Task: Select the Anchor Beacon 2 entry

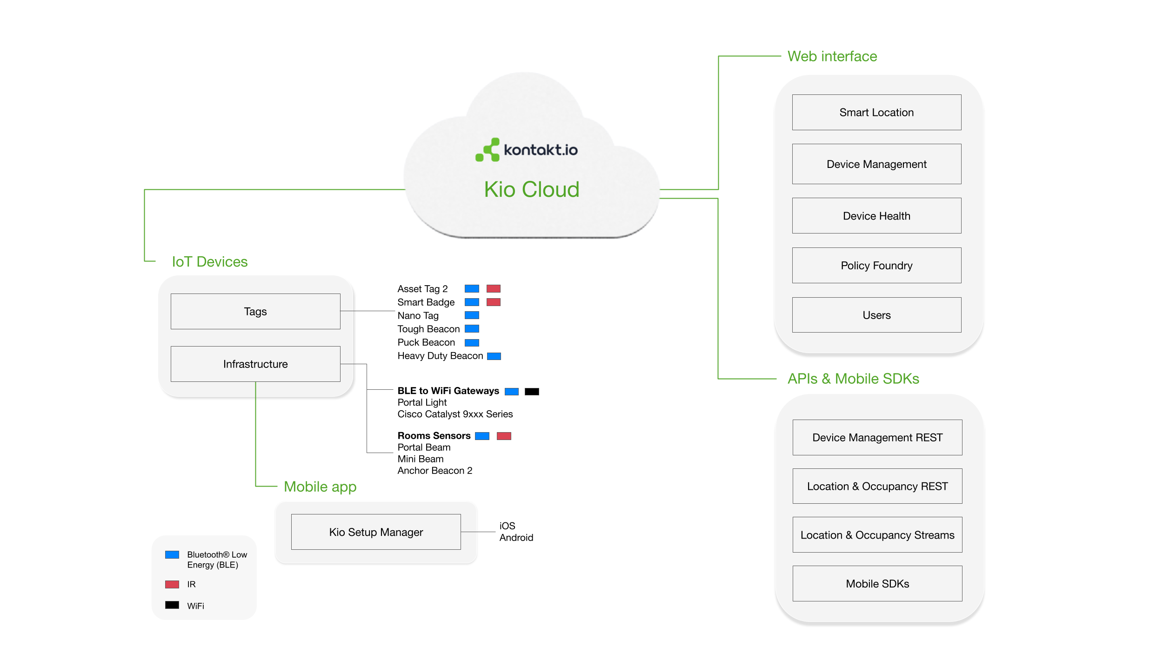Action: click(435, 471)
